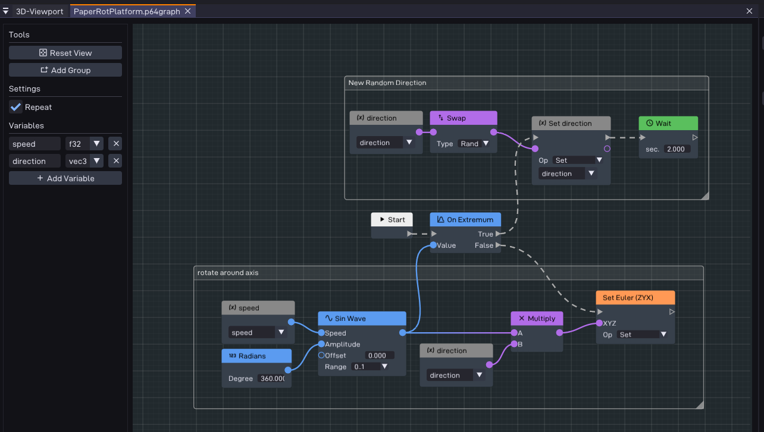Viewport: 764px width, 432px height.
Task: Click the Multiply B input port
Action: 514,344
